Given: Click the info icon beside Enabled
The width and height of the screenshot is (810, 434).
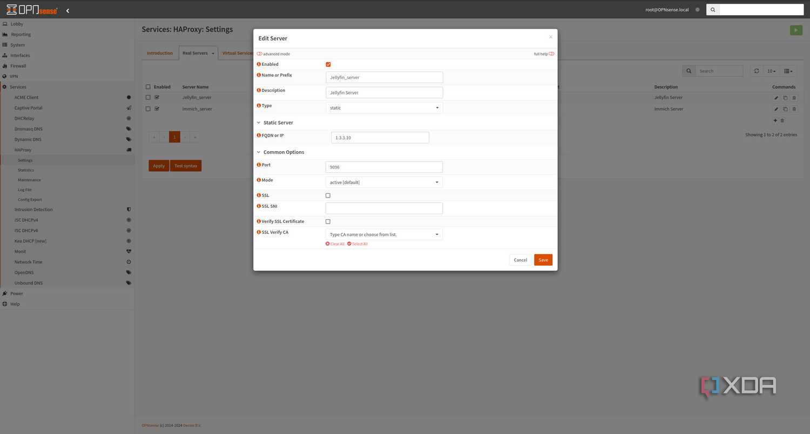Looking at the screenshot, I should click(x=259, y=64).
